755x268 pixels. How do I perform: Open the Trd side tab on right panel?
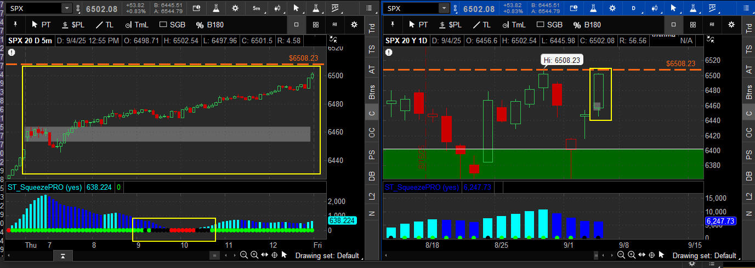coord(748,28)
